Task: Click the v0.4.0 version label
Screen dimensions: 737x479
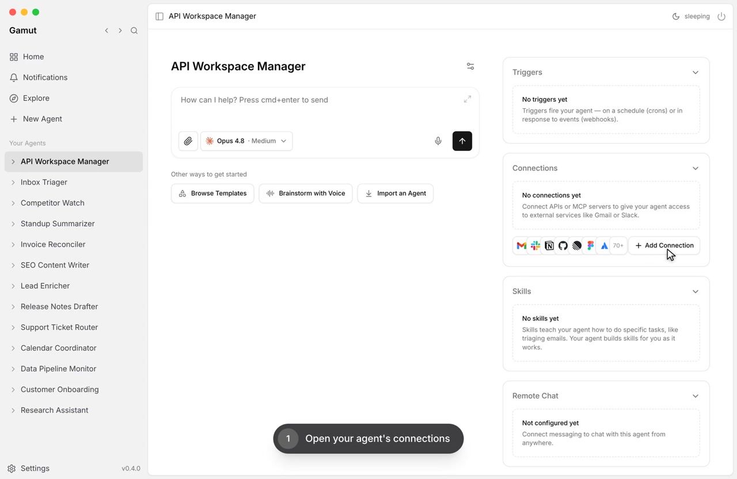Action: [x=131, y=469]
